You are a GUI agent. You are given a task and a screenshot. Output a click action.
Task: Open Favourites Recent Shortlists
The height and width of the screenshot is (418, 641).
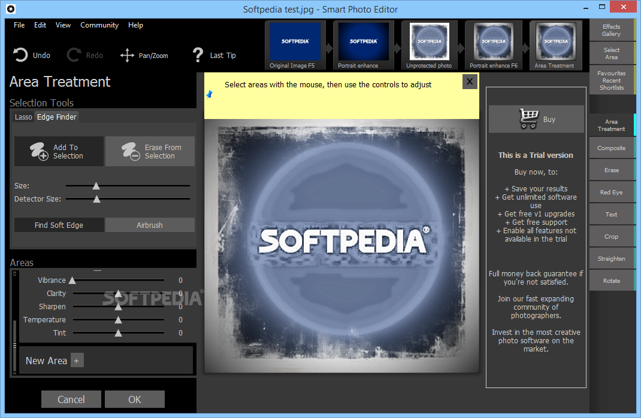[612, 80]
